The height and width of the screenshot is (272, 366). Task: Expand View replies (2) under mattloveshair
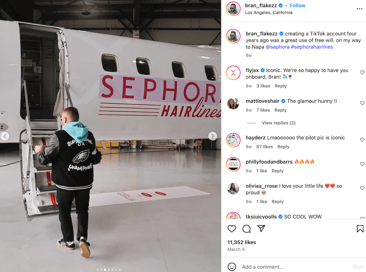[278, 123]
